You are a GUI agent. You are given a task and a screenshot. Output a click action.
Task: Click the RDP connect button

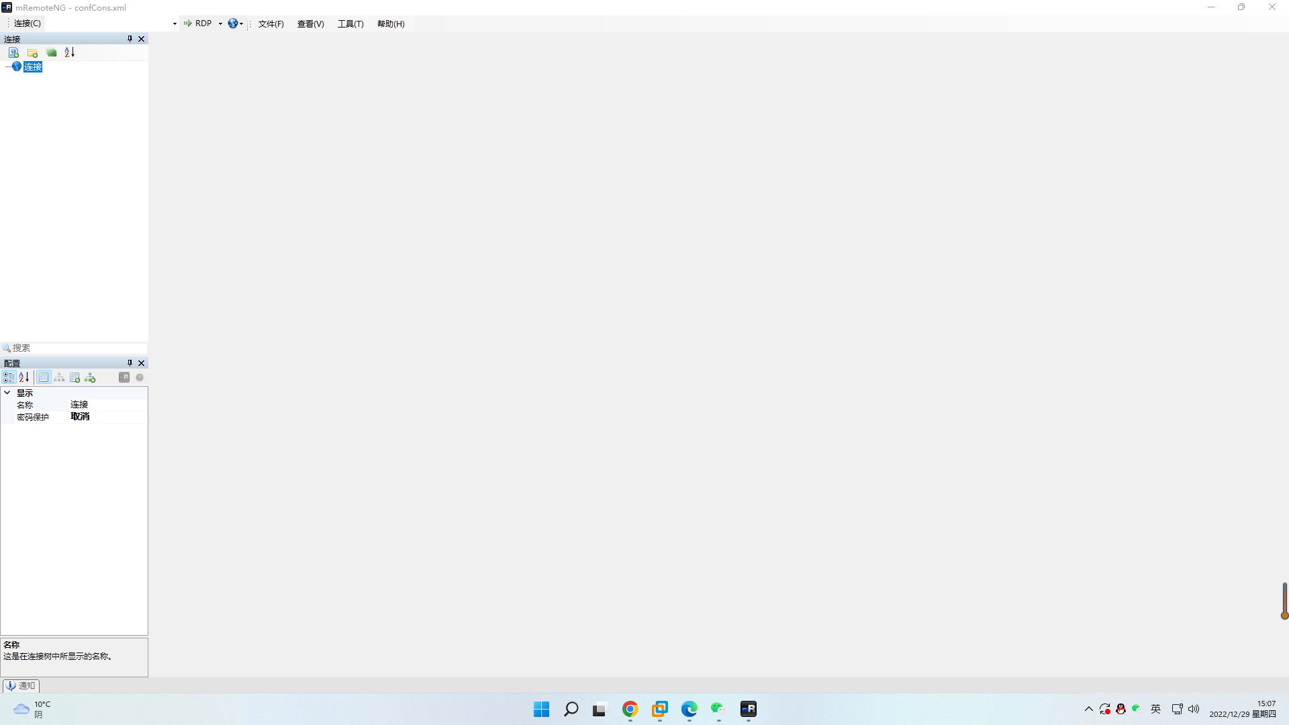[x=198, y=23]
